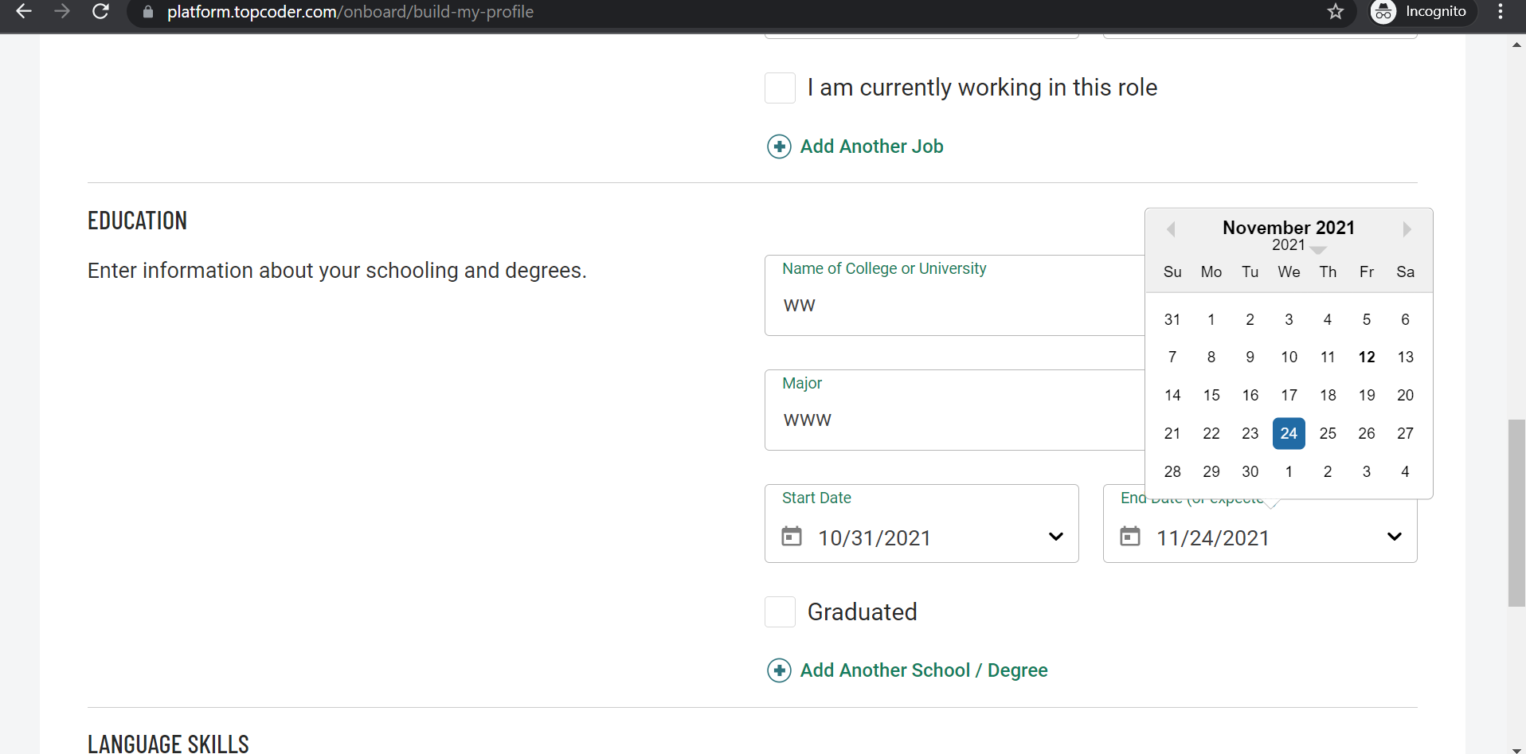
Task: Click the browser back arrow
Action: tap(23, 12)
